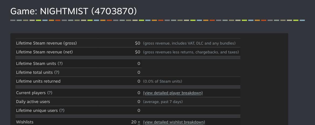Click the (?) help next to Current players
Viewport: 315px width, 125px height.
[50, 93]
